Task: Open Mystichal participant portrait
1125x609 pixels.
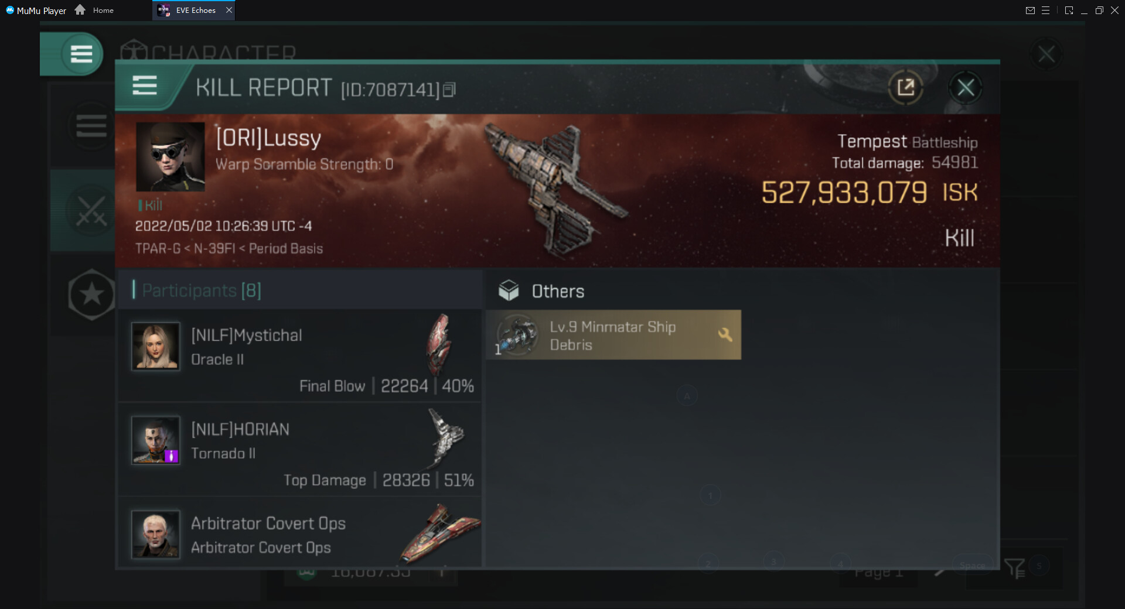Action: [x=155, y=346]
